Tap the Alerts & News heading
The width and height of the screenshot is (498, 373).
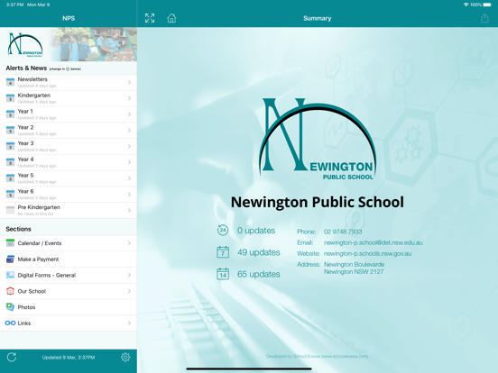pyautogui.click(x=26, y=68)
